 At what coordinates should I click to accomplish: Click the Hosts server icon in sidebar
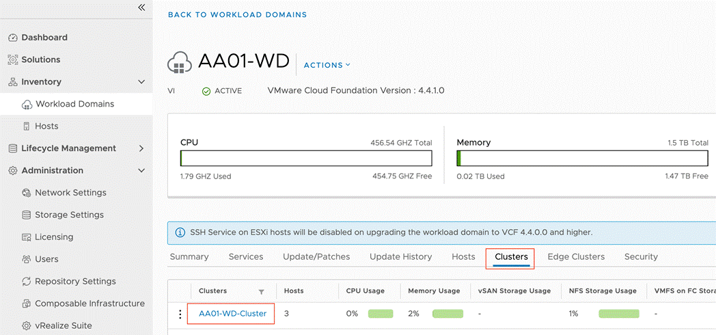pos(27,126)
